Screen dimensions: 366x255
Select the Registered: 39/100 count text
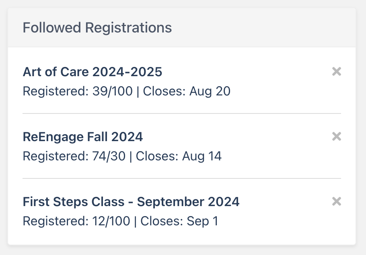pos(78,91)
